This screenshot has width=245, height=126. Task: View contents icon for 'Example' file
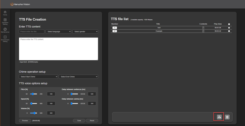pyautogui.click(x=203, y=31)
